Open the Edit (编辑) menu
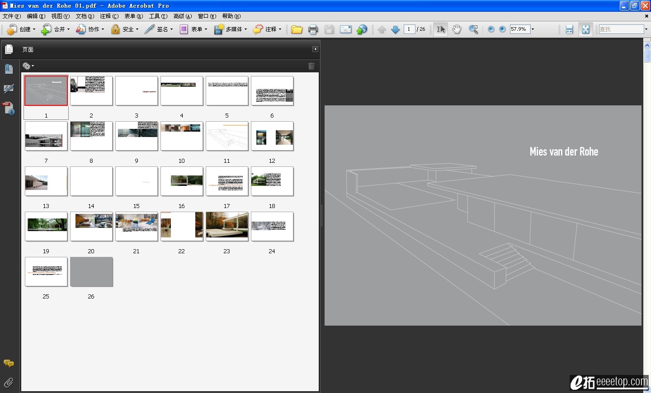Viewport: 651px width, 393px height. pyautogui.click(x=36, y=16)
